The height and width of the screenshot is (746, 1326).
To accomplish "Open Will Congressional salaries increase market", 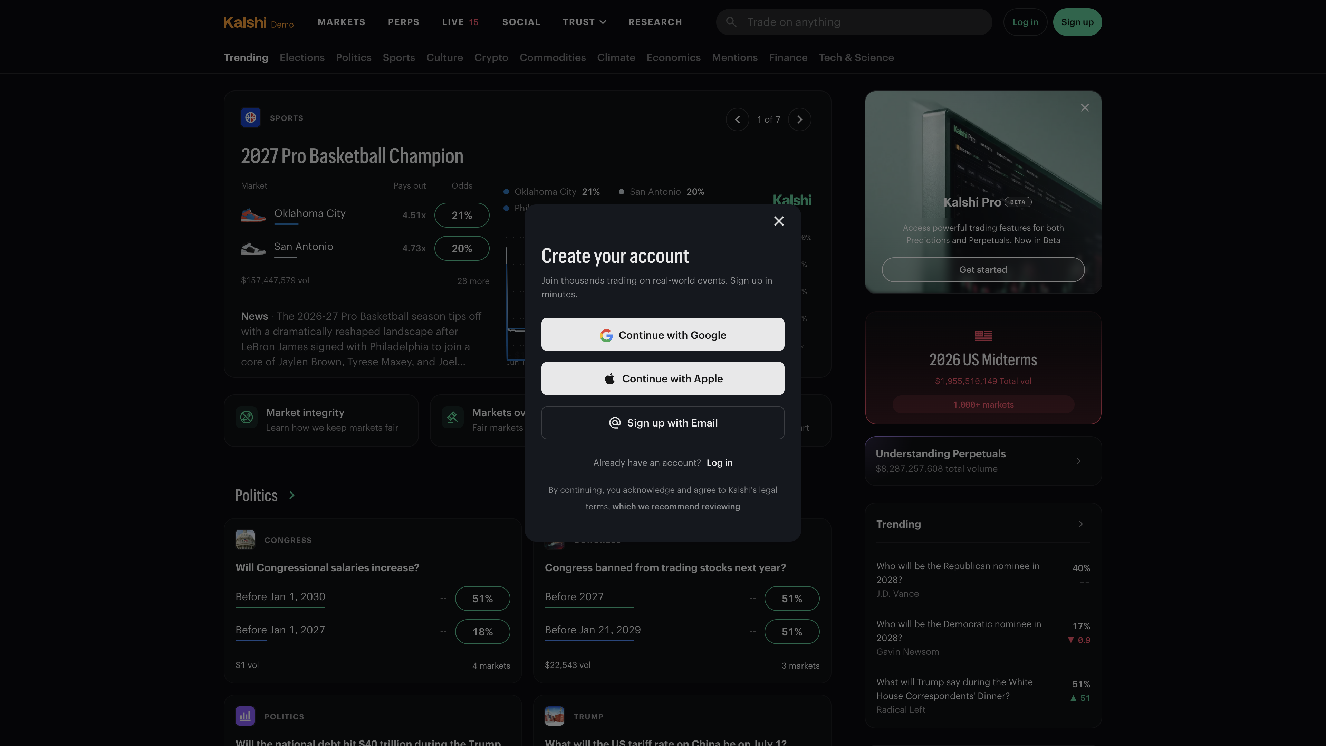I will pyautogui.click(x=327, y=568).
